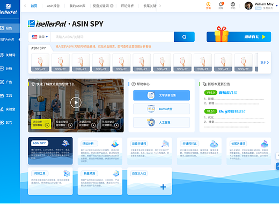Expand 更多 to see more ASINs

(265, 63)
